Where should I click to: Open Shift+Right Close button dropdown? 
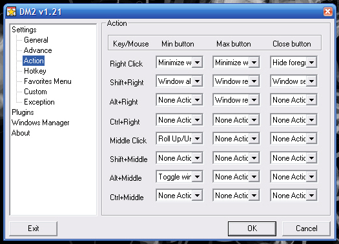click(x=311, y=81)
